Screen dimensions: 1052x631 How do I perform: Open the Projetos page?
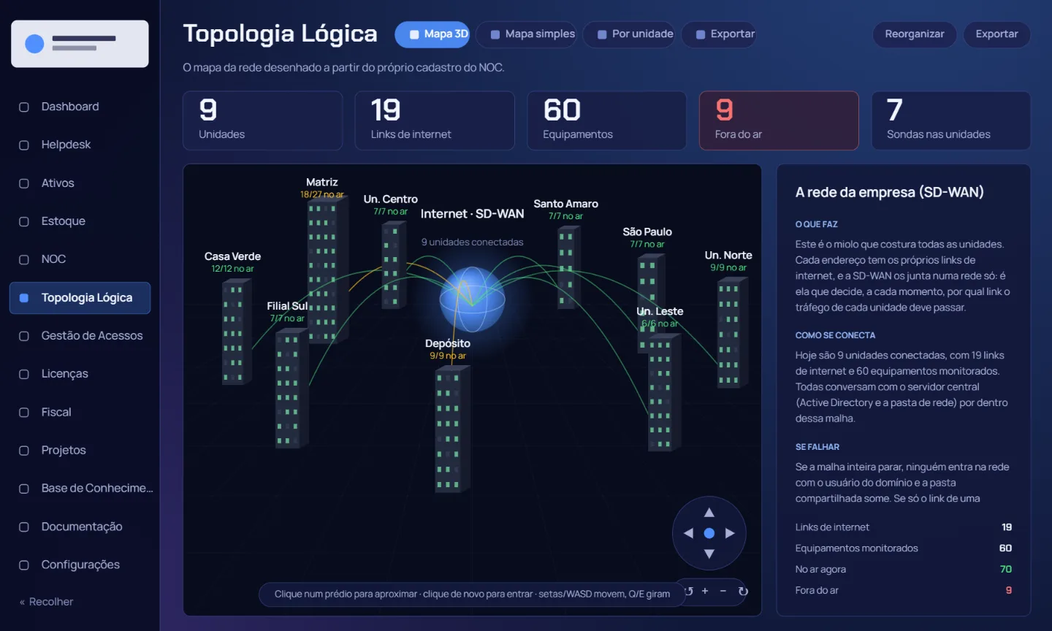(80, 451)
